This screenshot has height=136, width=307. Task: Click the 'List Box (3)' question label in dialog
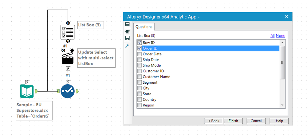coord(146,36)
